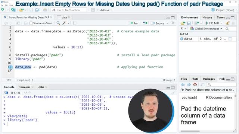Open the Source button dropdown arrow
Screen dimensions: 239x134
tap(167, 23)
